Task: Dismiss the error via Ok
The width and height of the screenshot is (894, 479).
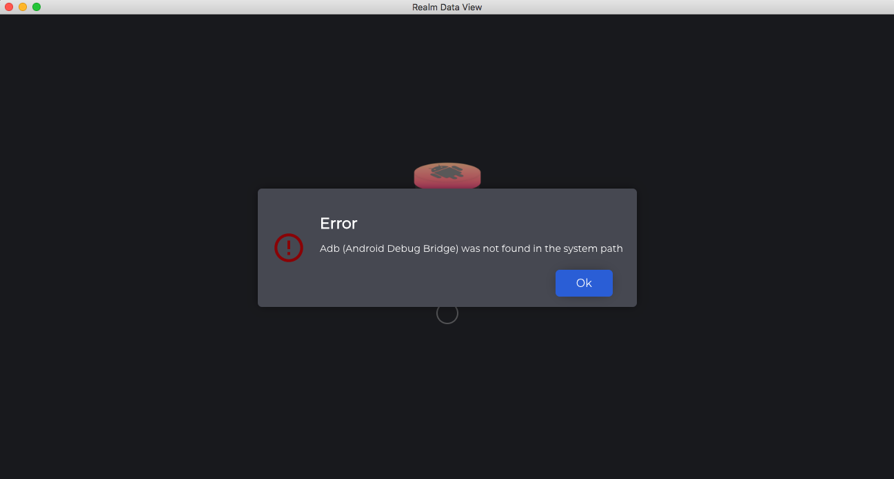Action: (584, 283)
